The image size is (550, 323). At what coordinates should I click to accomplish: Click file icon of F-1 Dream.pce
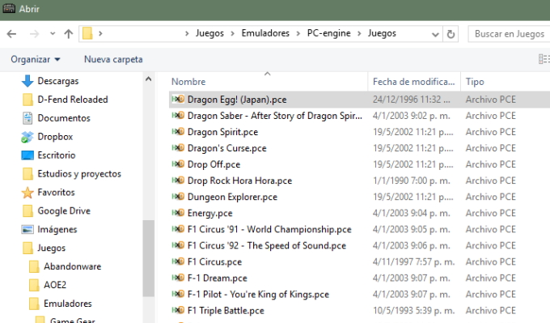178,278
